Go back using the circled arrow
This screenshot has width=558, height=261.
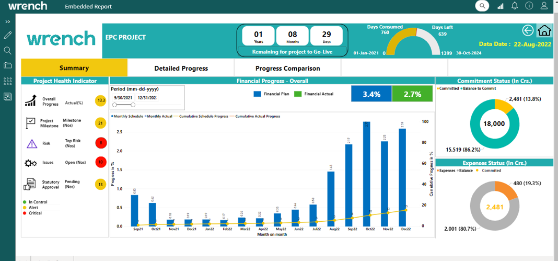(x=528, y=30)
